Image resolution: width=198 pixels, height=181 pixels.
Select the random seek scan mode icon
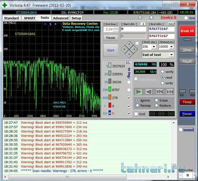point(159,92)
